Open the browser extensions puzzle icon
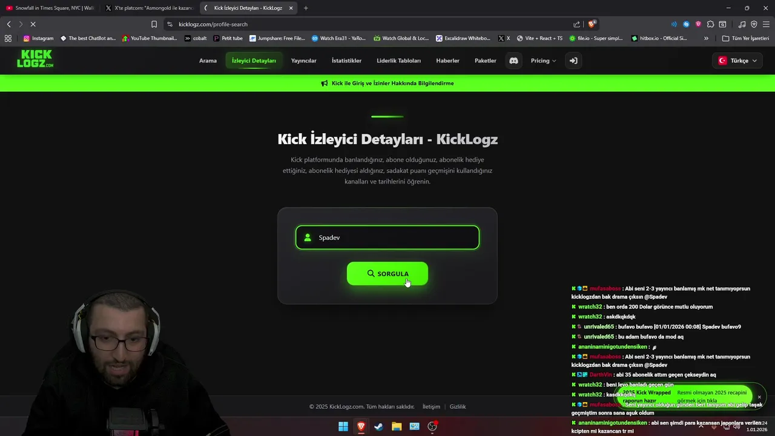Viewport: 775px width, 436px height. [710, 24]
